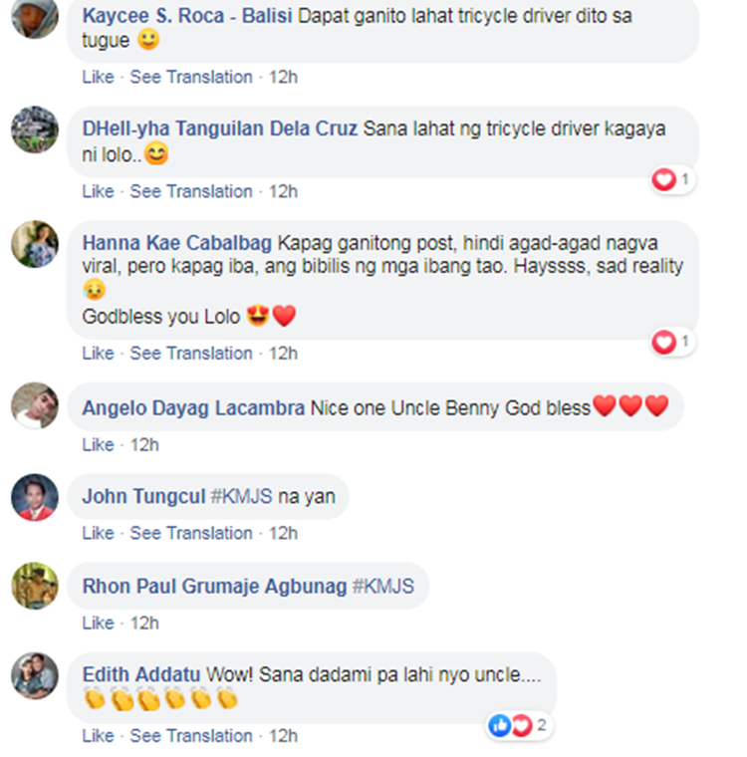Viewport: 747px width, 757px height.
Task: Open Angelo Dayag Lacambra's avatar
Action: [x=35, y=405]
